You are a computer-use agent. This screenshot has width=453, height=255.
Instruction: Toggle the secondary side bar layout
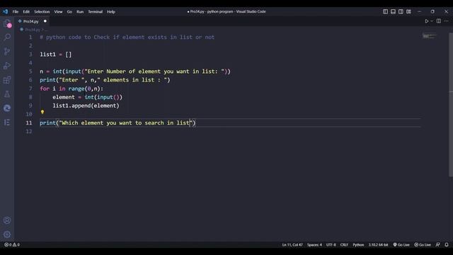401,11
